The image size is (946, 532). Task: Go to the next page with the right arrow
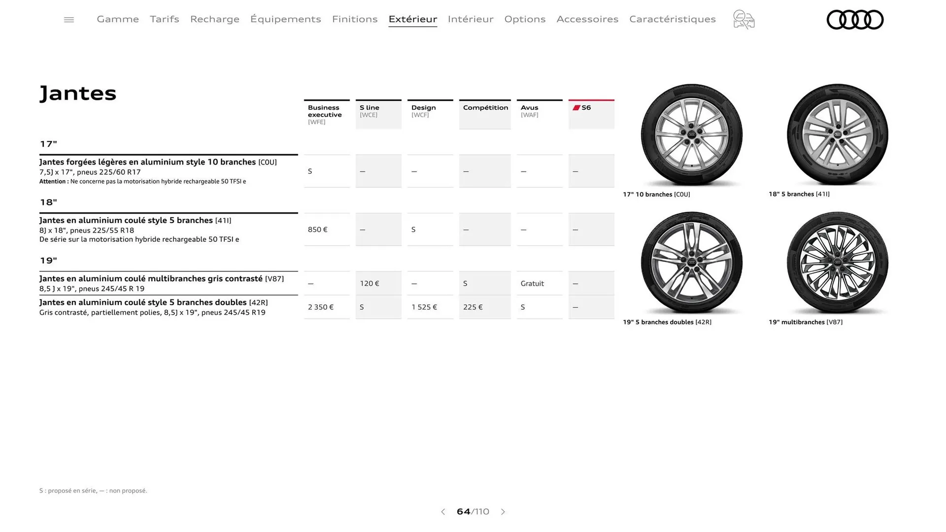[503, 512]
